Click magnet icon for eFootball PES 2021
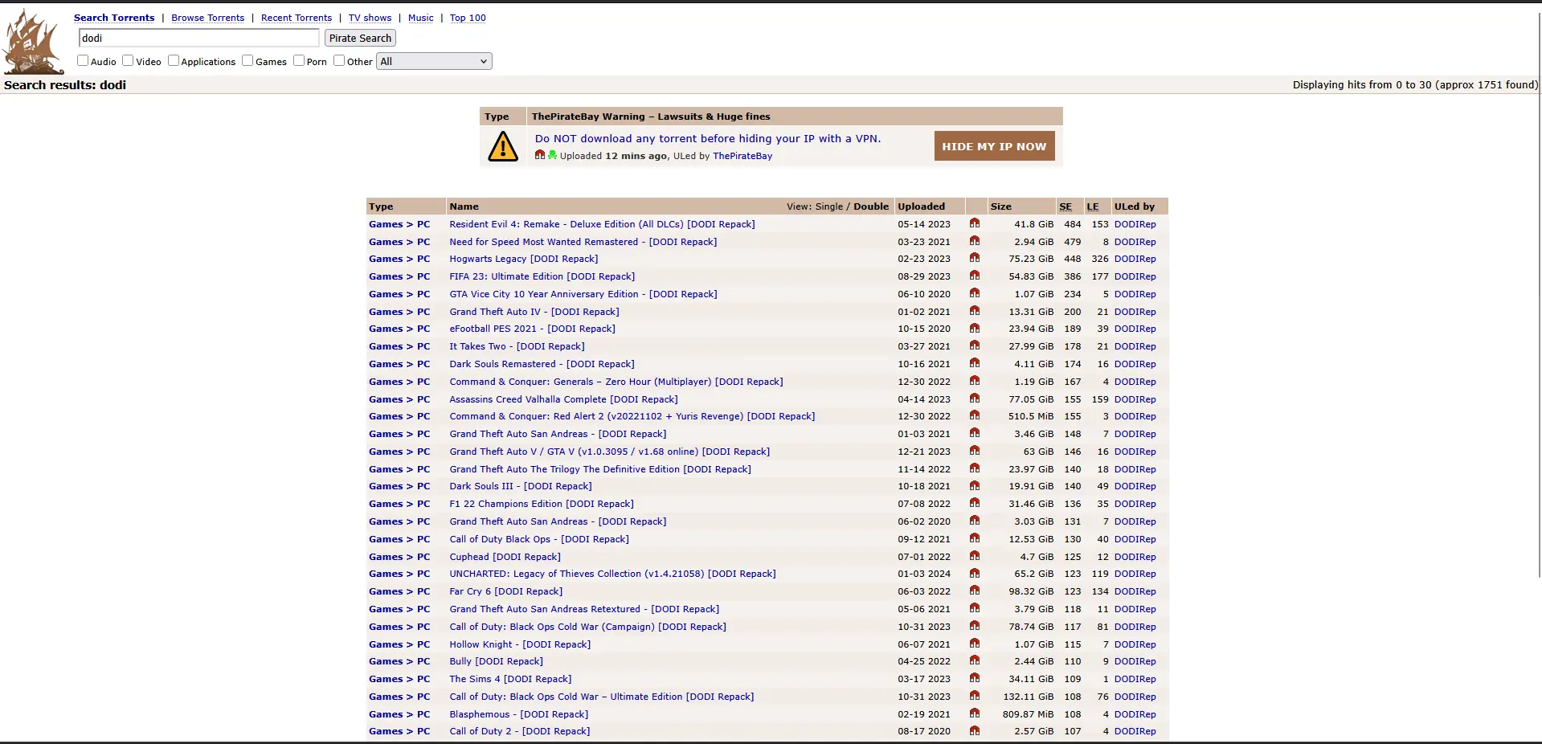 pos(974,328)
